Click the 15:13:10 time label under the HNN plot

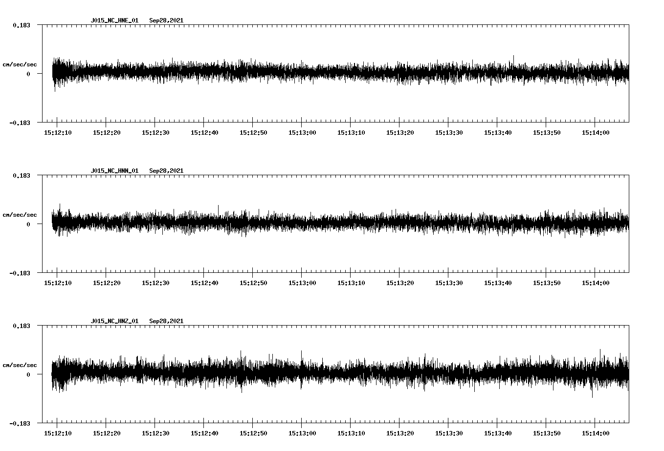tap(351, 283)
